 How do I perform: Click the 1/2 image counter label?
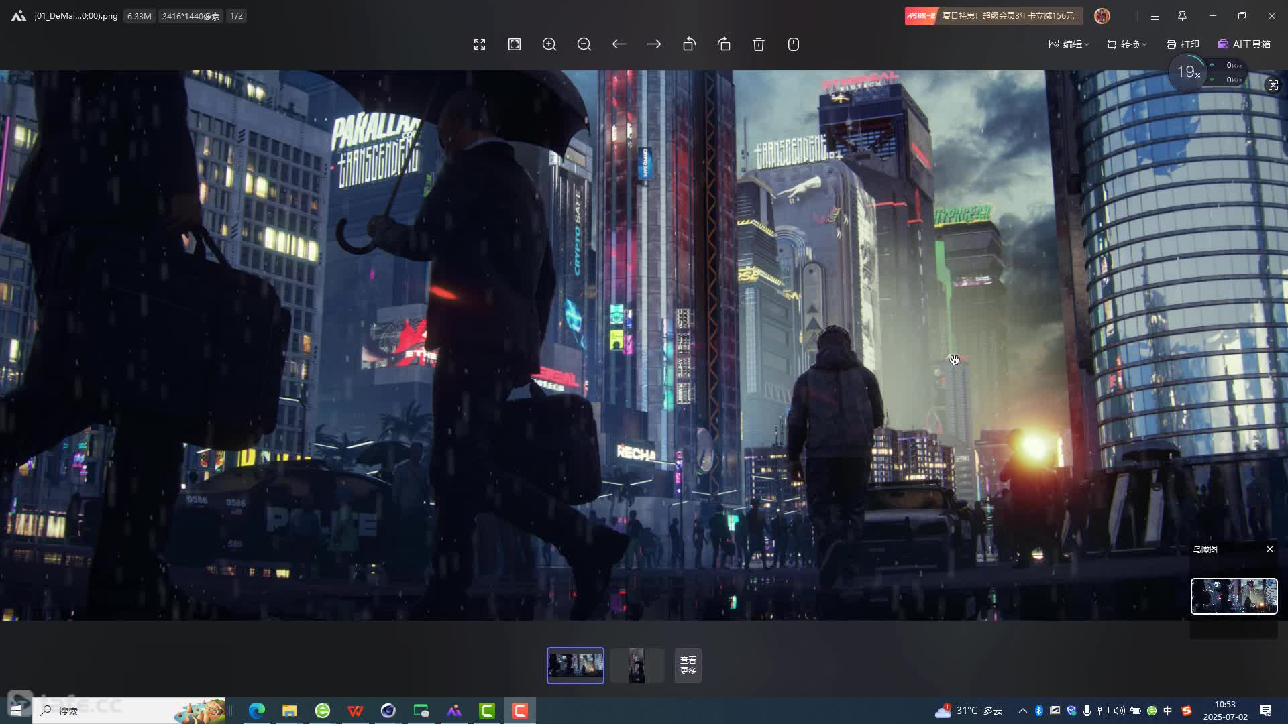tap(236, 16)
